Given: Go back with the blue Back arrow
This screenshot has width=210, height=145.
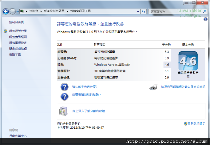Looking at the screenshot, I should tap(6, 12).
